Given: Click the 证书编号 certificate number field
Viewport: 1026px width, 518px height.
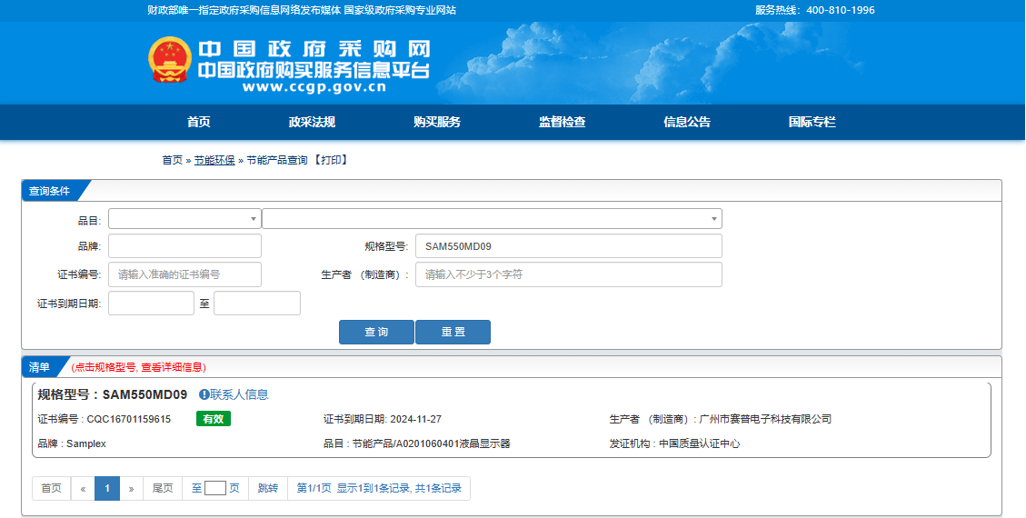Looking at the screenshot, I should (184, 274).
